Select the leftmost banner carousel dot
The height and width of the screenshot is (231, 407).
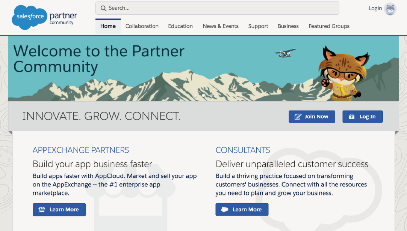(x=195, y=96)
